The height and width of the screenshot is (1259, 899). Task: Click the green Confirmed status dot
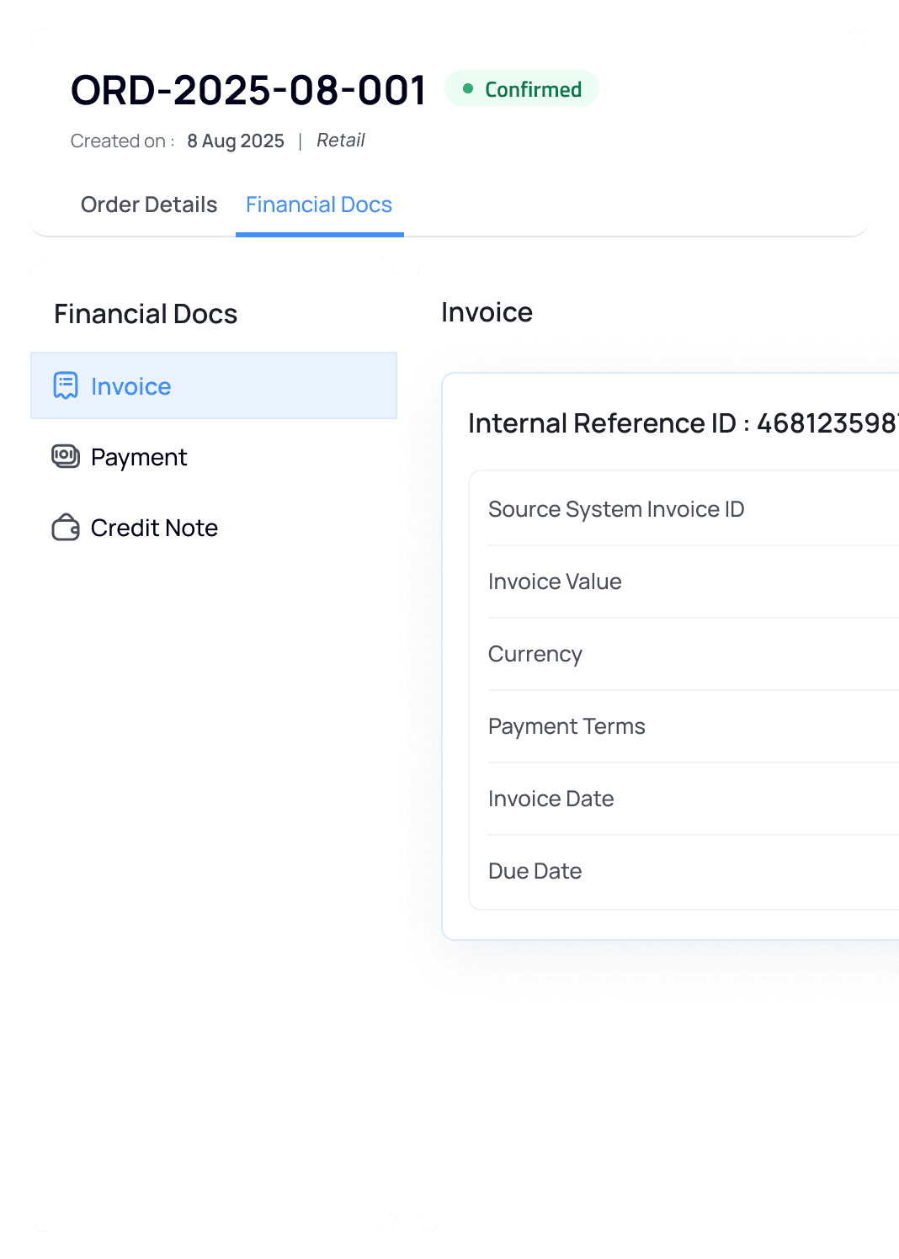(x=468, y=88)
